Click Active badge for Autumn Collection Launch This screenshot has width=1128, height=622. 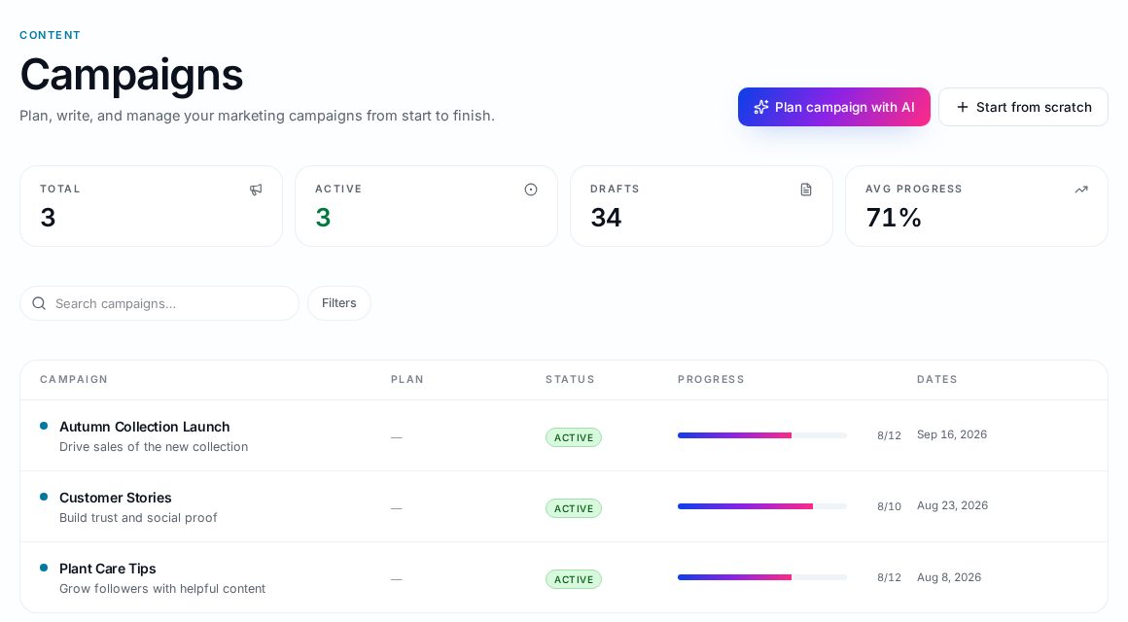click(574, 437)
